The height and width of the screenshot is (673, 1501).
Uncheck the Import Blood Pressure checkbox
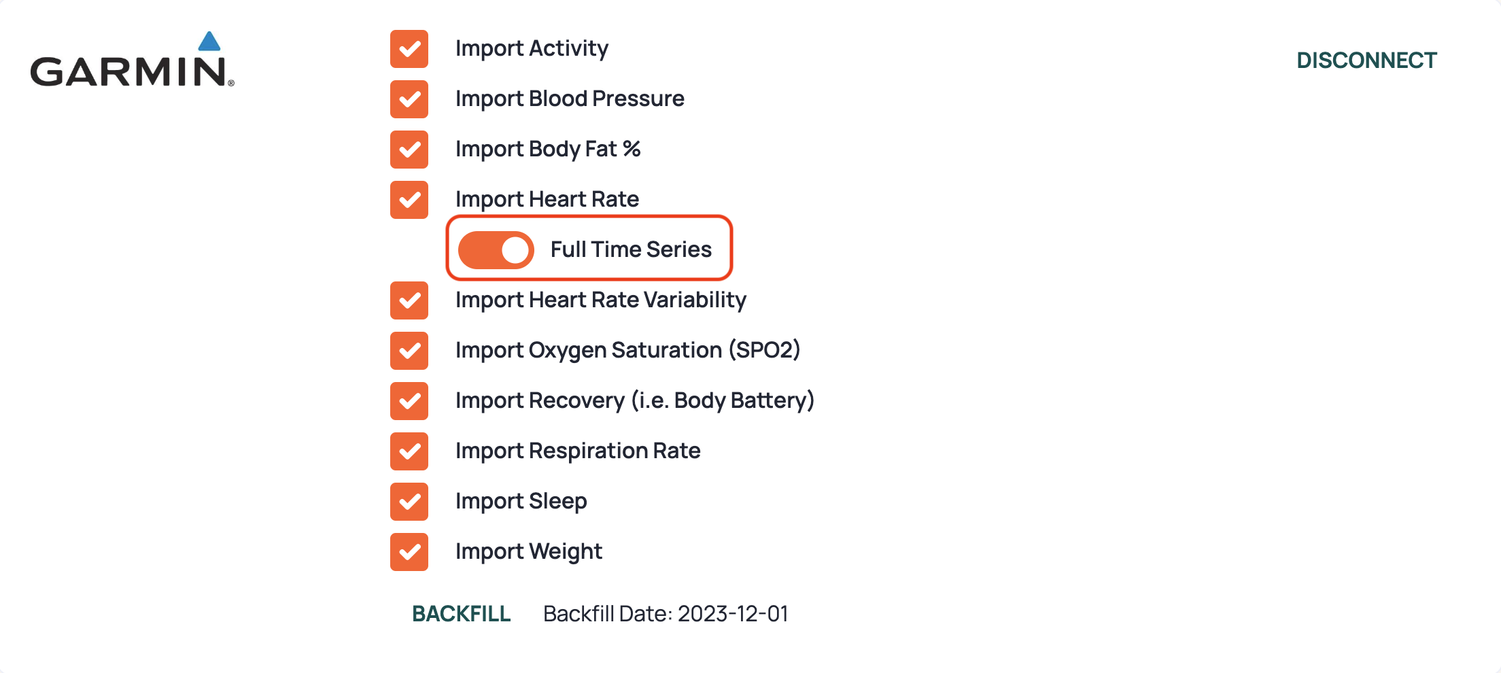pyautogui.click(x=409, y=99)
